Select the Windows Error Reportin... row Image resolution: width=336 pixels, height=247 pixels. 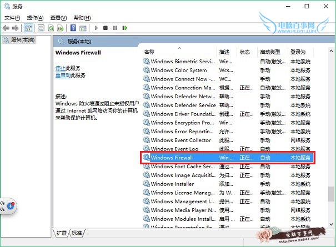[x=228, y=132]
